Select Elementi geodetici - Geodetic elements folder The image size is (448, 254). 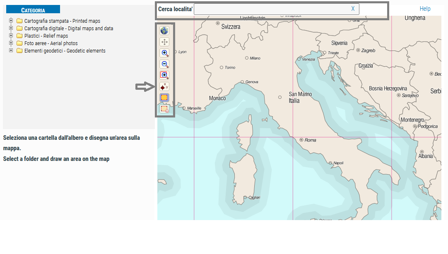coord(65,51)
